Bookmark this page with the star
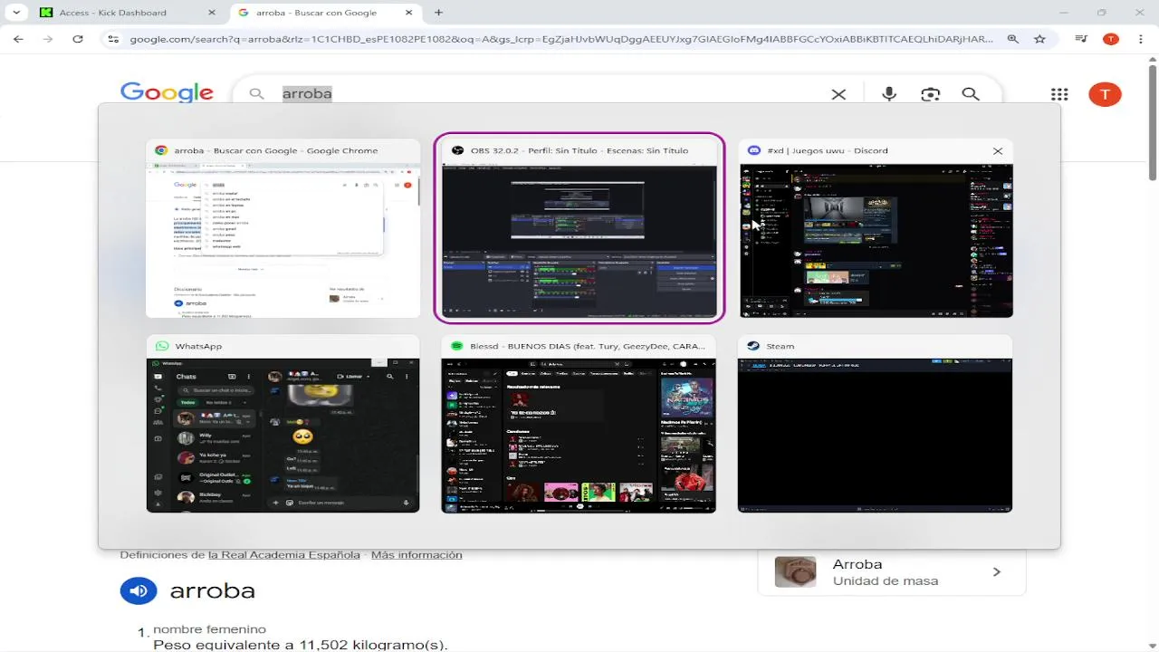 coord(1039,39)
